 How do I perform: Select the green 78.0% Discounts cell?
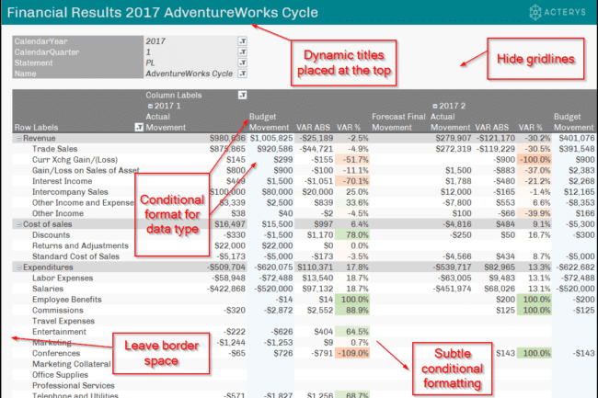[x=352, y=235]
